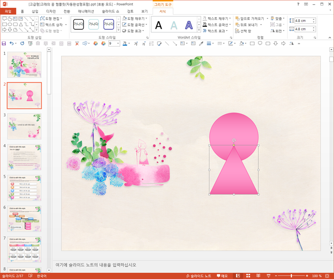Open the 맞춤 align dropdown
Screen dimensions: 334x279
pos(277,19)
